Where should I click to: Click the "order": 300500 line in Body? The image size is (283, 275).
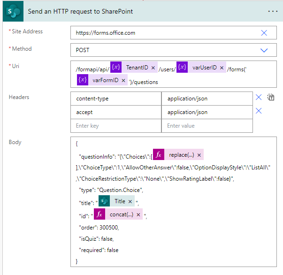coord(99,227)
